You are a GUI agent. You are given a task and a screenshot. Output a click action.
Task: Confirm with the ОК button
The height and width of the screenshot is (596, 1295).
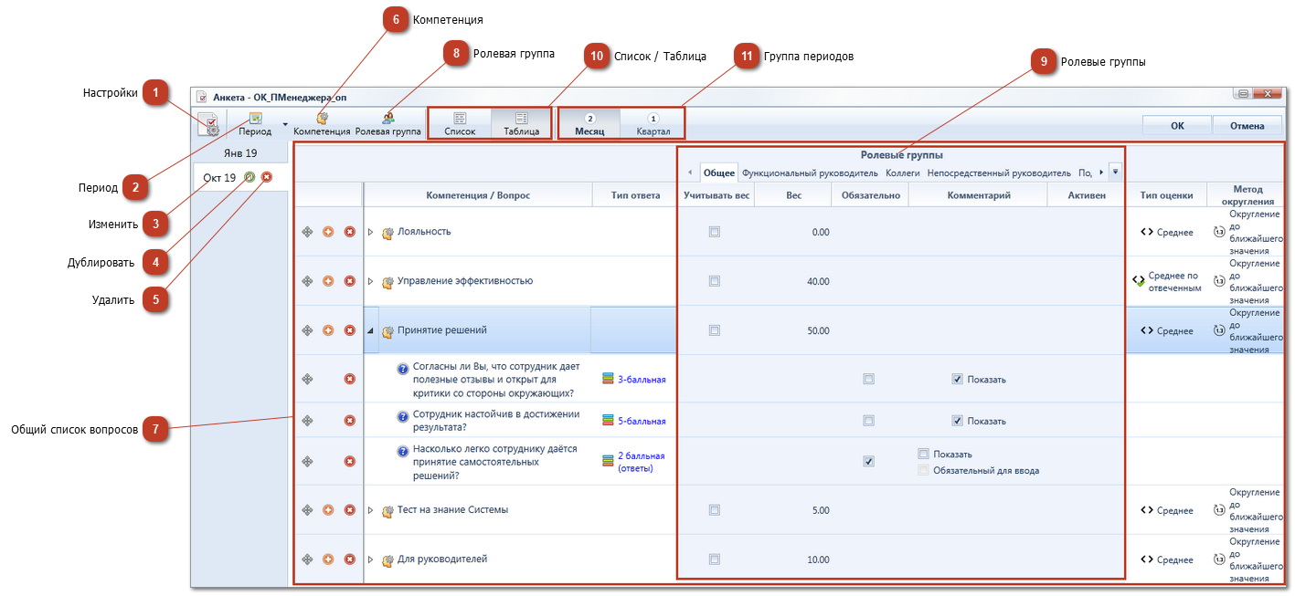click(x=1177, y=126)
